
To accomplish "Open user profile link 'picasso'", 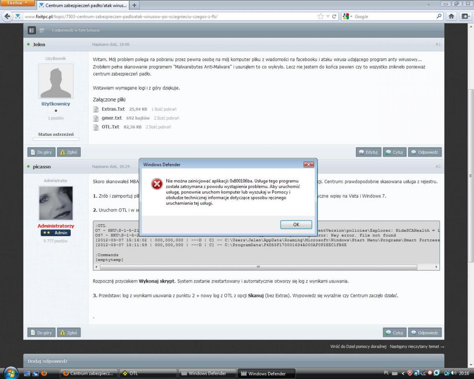I will [42, 167].
